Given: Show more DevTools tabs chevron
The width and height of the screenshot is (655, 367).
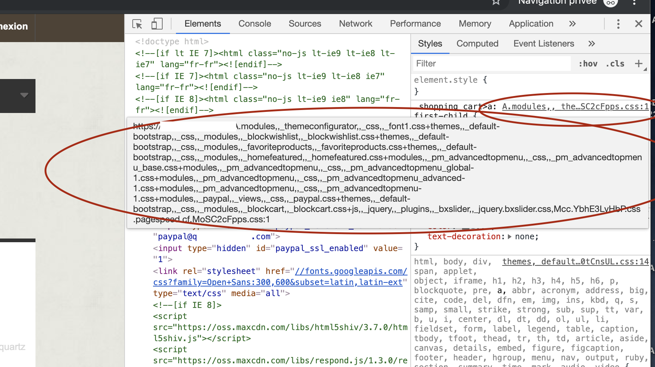Looking at the screenshot, I should coord(572,24).
